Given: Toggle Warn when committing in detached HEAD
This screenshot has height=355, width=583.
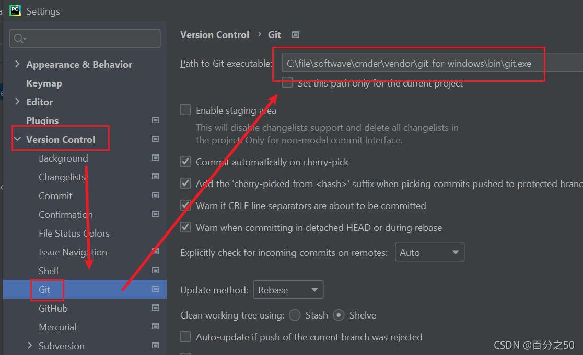Looking at the screenshot, I should tap(185, 227).
